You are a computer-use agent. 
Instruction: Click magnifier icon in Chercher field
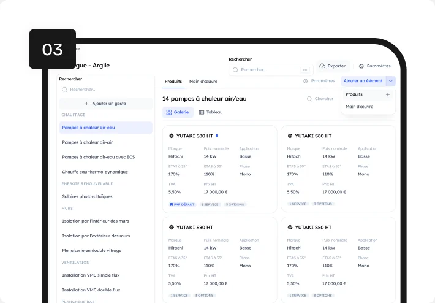309,99
